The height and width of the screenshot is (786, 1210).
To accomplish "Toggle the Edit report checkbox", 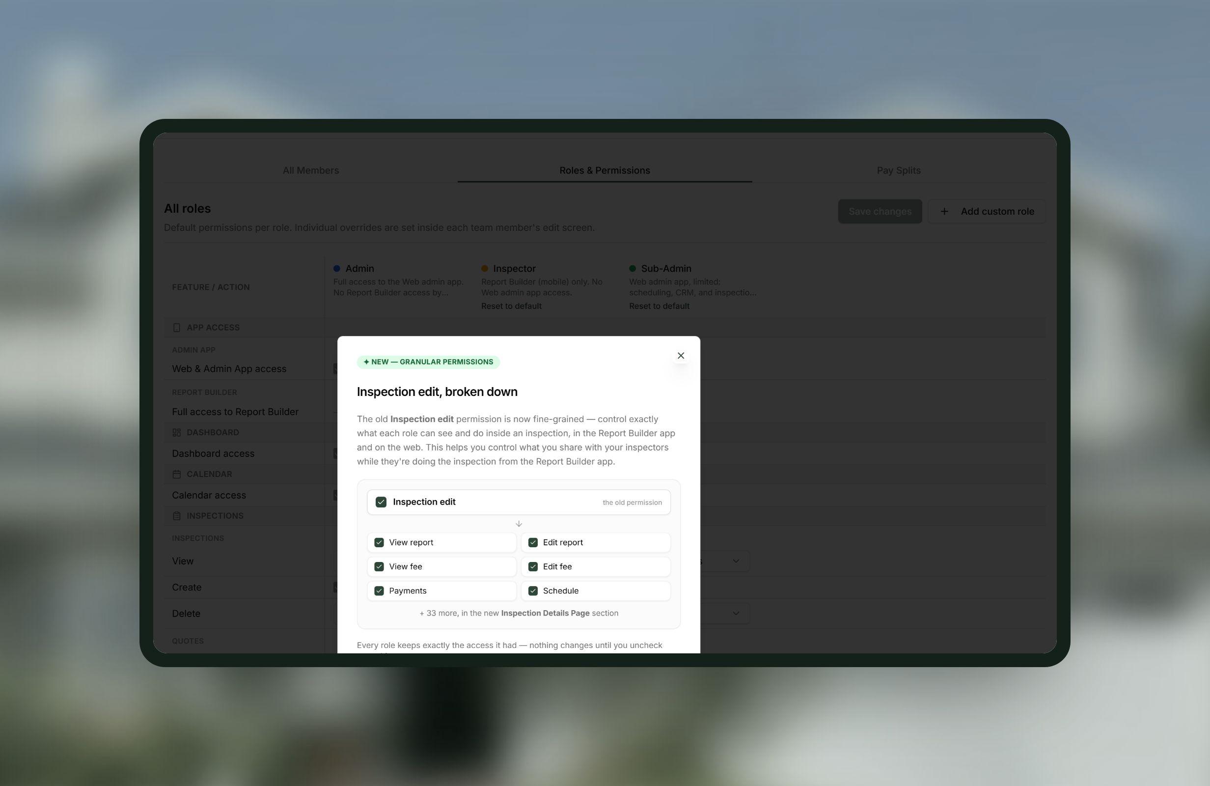I will 533,542.
